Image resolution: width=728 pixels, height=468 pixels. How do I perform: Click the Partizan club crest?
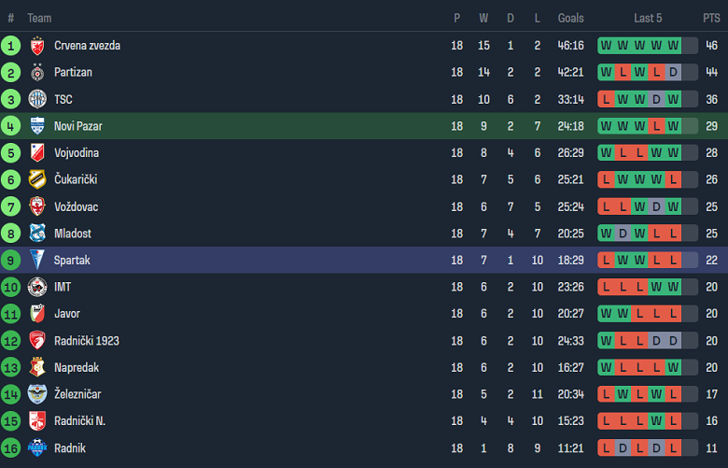pos(37,72)
